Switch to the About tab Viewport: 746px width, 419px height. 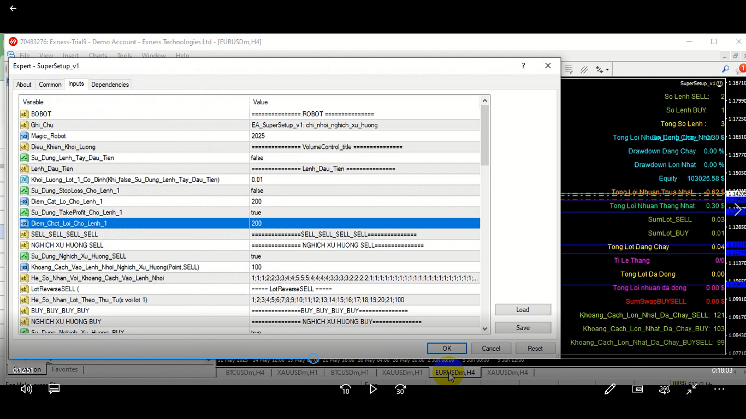point(23,85)
